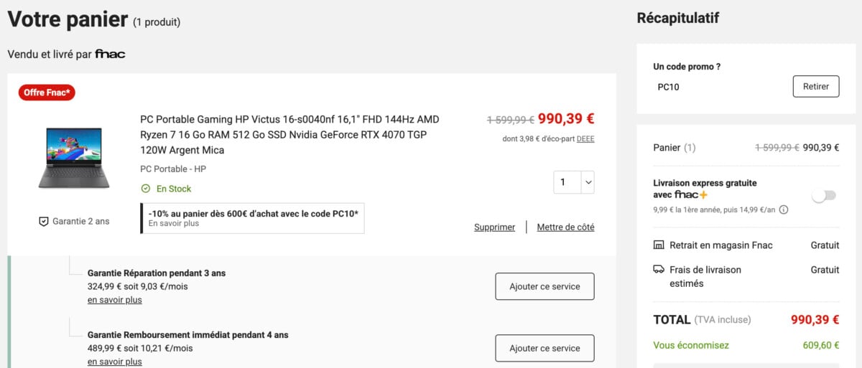Open the PC Portable Gaming HP Victus title
This screenshot has height=368, width=862.
(x=289, y=135)
